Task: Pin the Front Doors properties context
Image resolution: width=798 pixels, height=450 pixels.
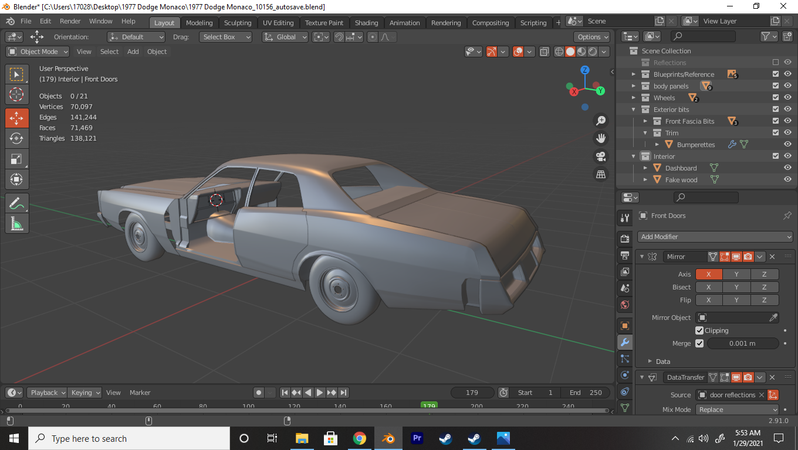Action: coord(787,216)
